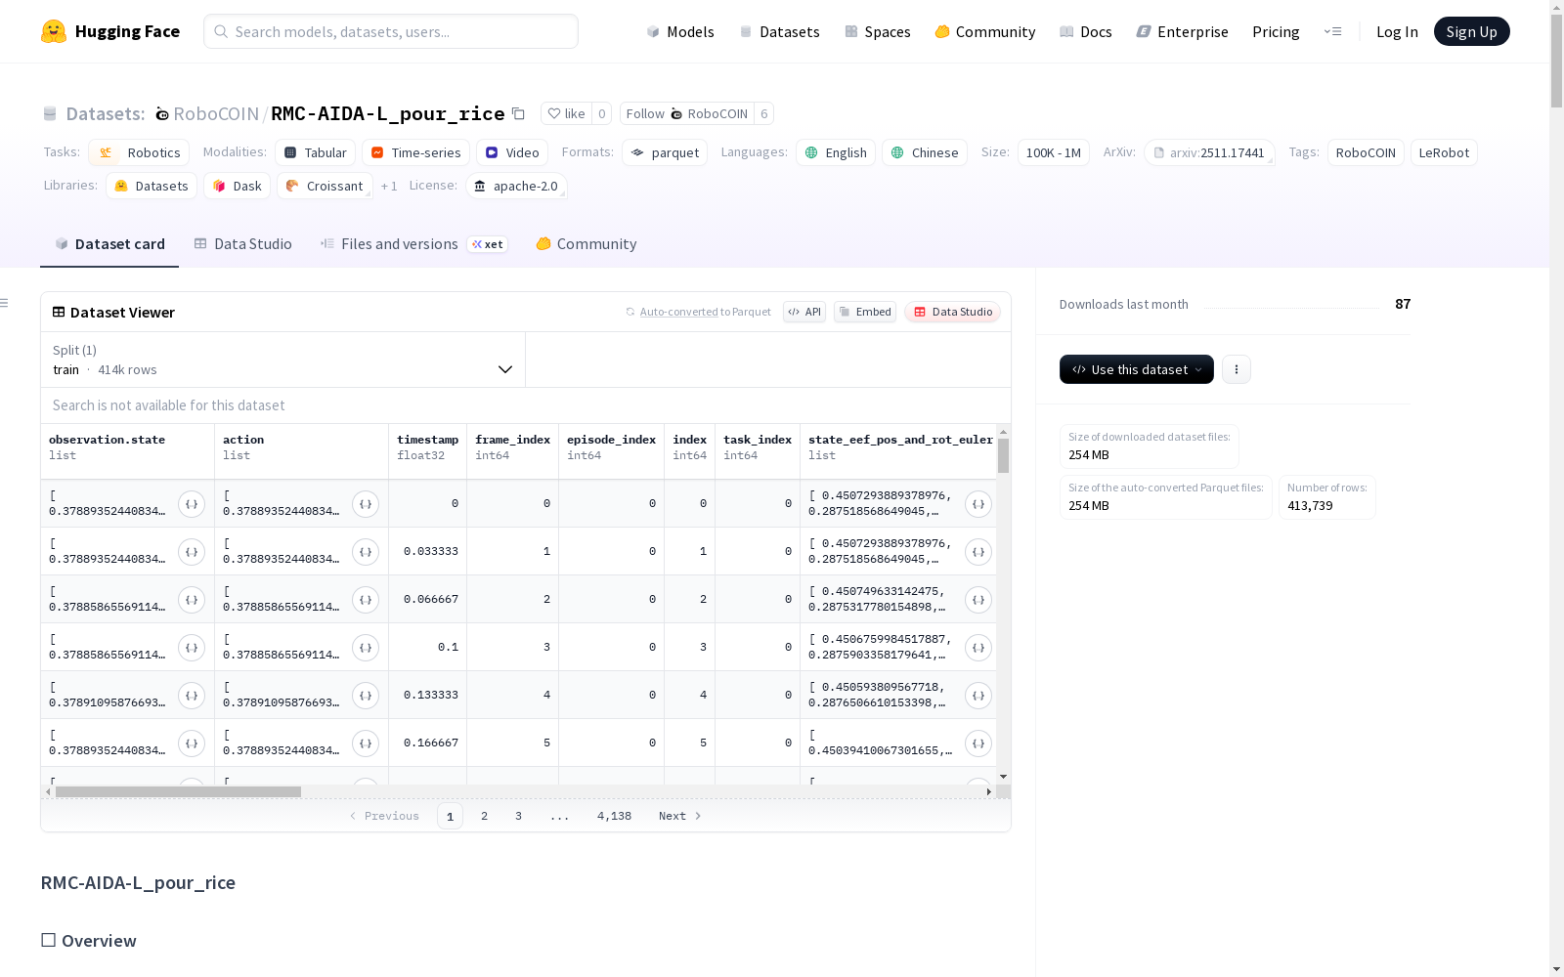
Task: Open the three-dot more options button
Action: pos(1237,369)
